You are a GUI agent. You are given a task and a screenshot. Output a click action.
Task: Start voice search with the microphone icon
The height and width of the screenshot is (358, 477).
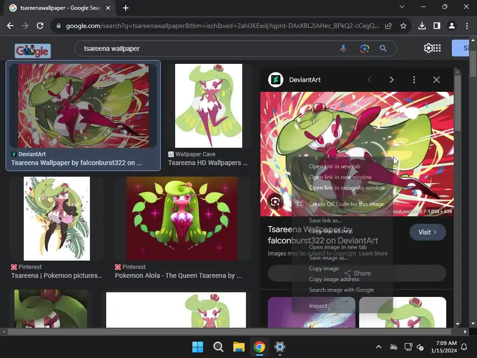[x=343, y=48]
